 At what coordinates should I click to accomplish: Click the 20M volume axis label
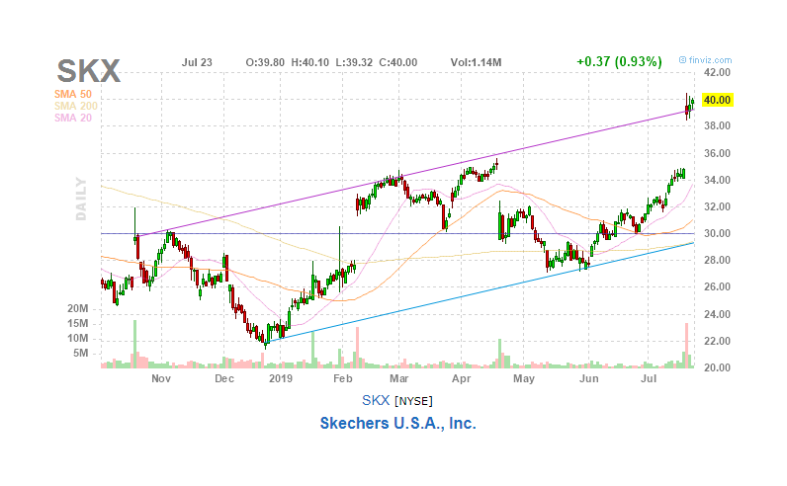coord(78,308)
